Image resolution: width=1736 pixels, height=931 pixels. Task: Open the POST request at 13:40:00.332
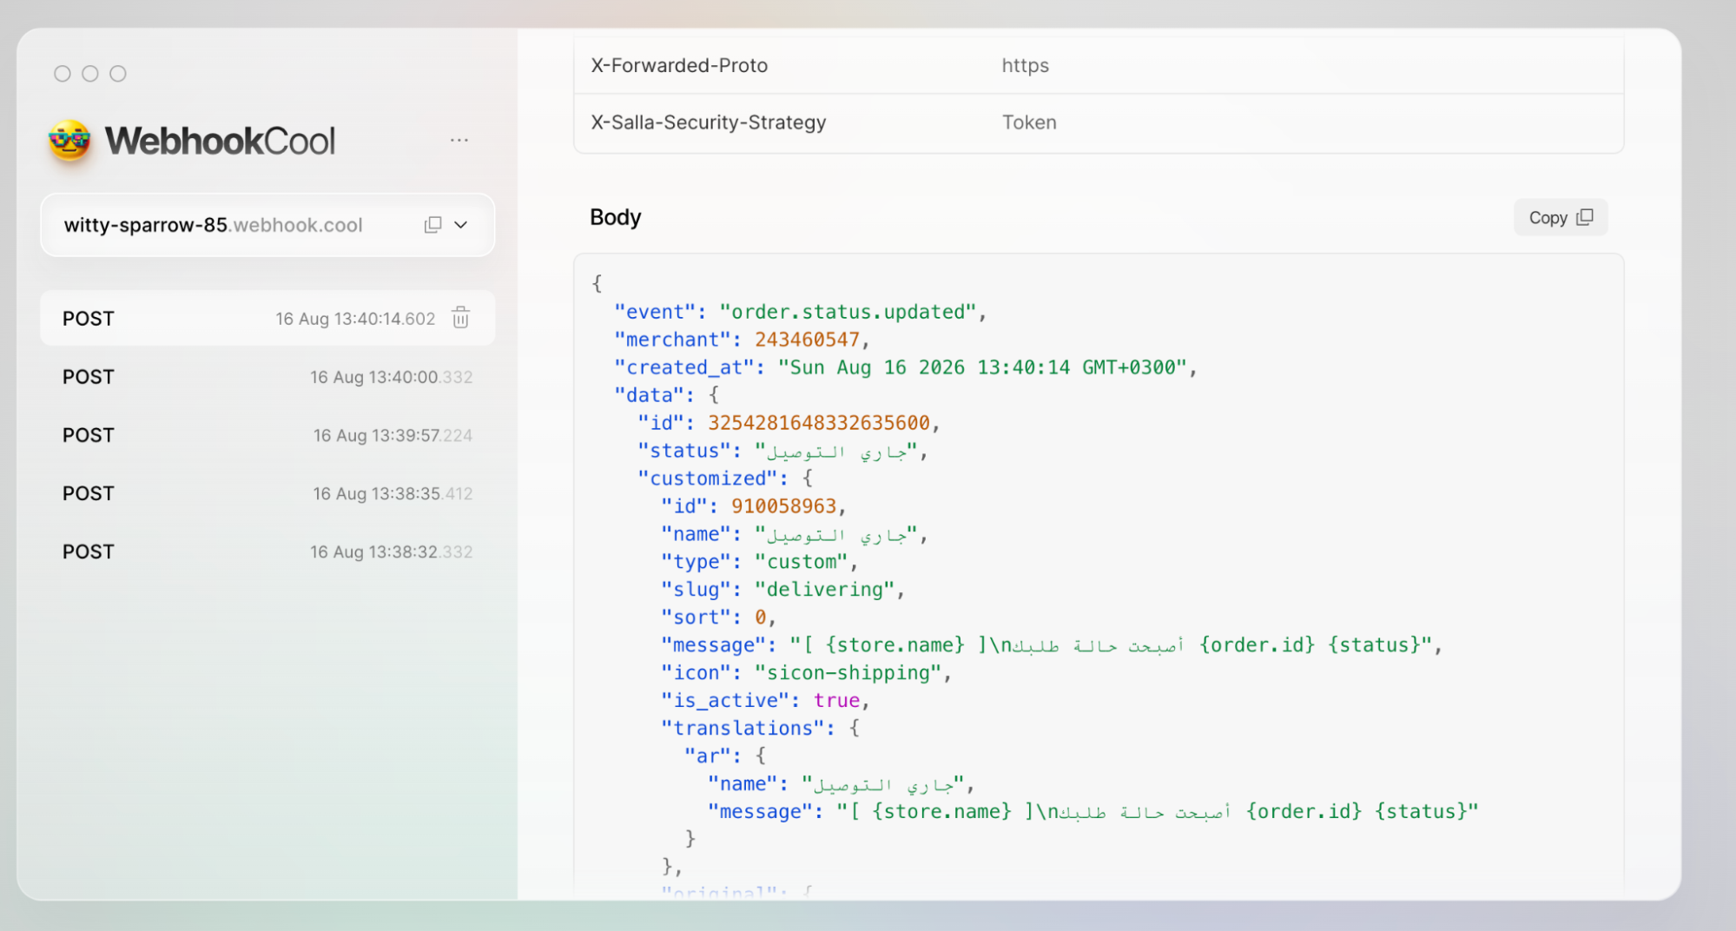[x=267, y=377]
